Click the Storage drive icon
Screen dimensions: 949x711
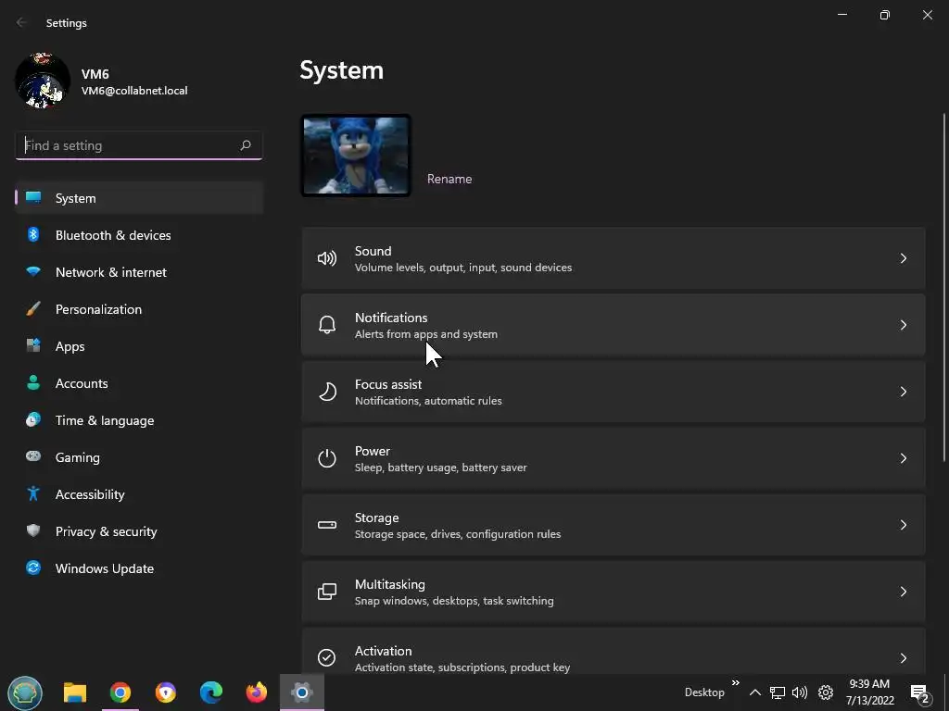[x=327, y=525]
